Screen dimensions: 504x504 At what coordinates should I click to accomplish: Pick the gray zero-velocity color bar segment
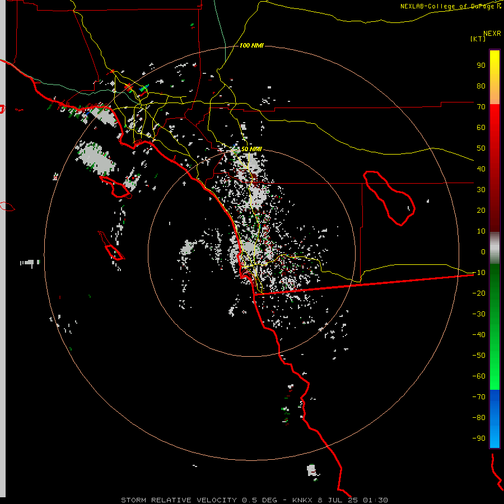(x=494, y=248)
